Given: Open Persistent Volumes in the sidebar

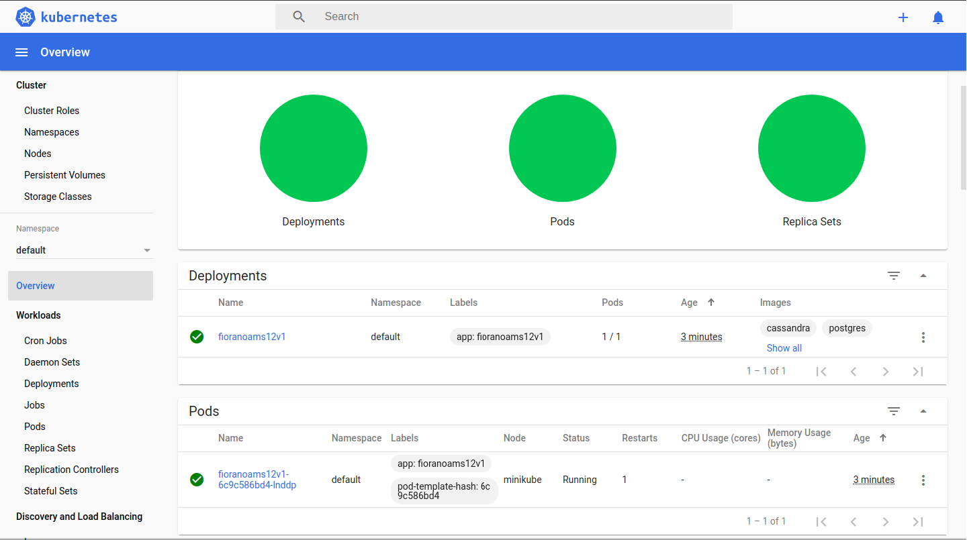Looking at the screenshot, I should click(64, 175).
